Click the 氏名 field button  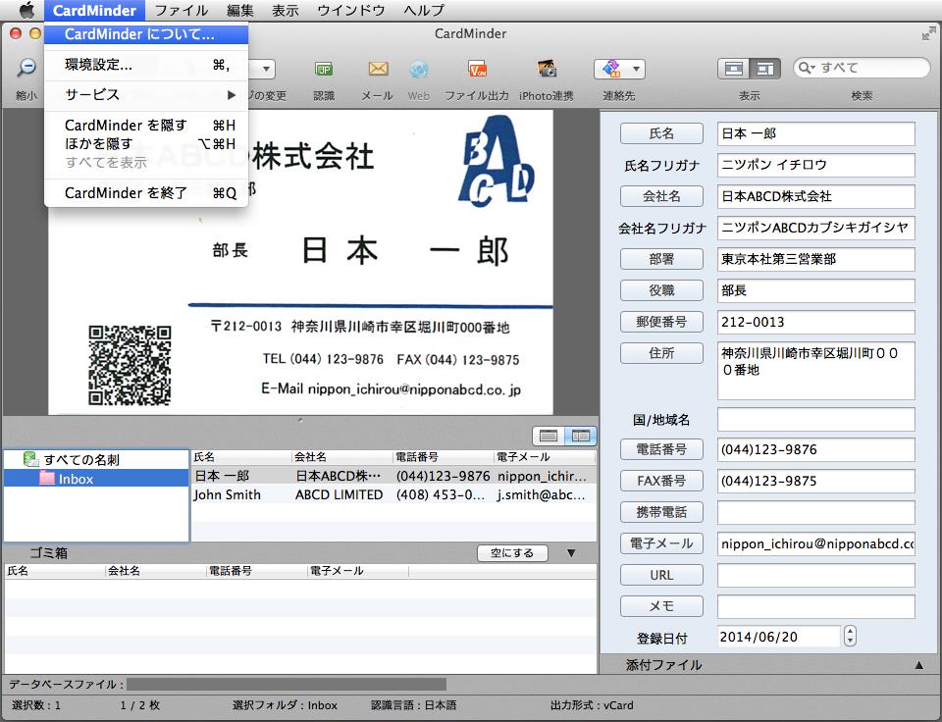661,133
